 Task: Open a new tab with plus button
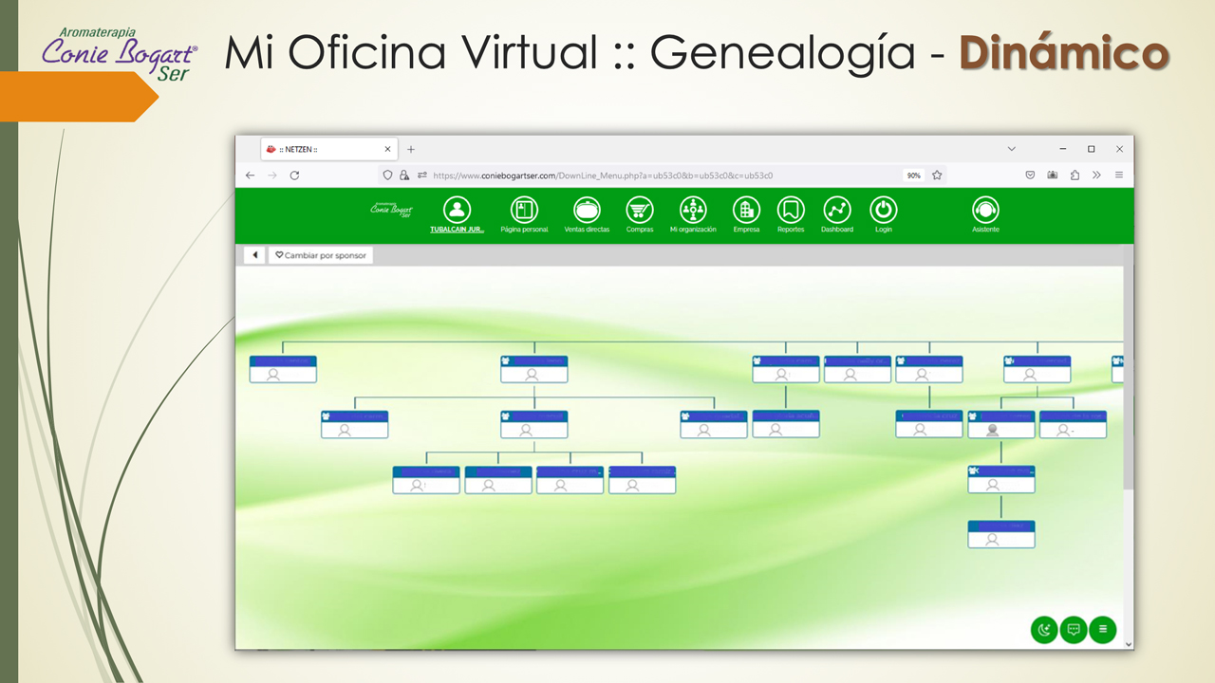[411, 149]
